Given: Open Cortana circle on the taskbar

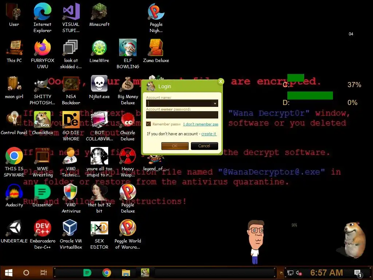Looking at the screenshot, I should (x=26, y=273).
